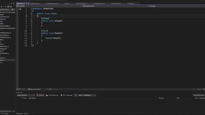The width and height of the screenshot is (205, 115).
Task: Select OrderController.cs in Solution Explorer
Action: pyautogui.click(x=5, y=26)
